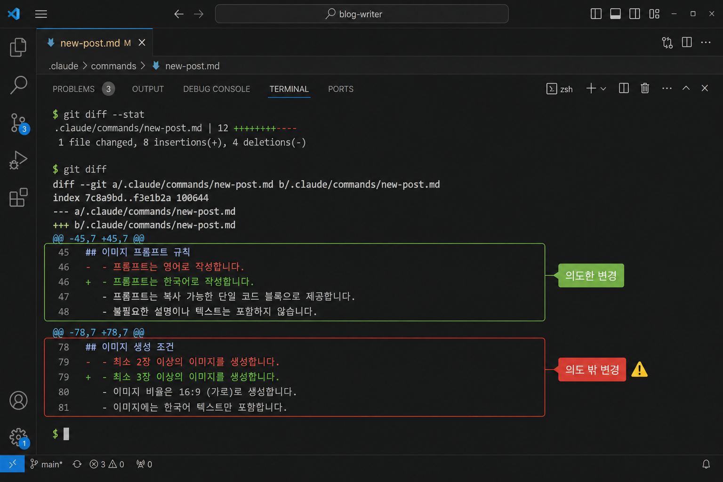Image resolution: width=723 pixels, height=482 pixels.
Task: Open the Search view in activity bar
Action: tap(18, 85)
